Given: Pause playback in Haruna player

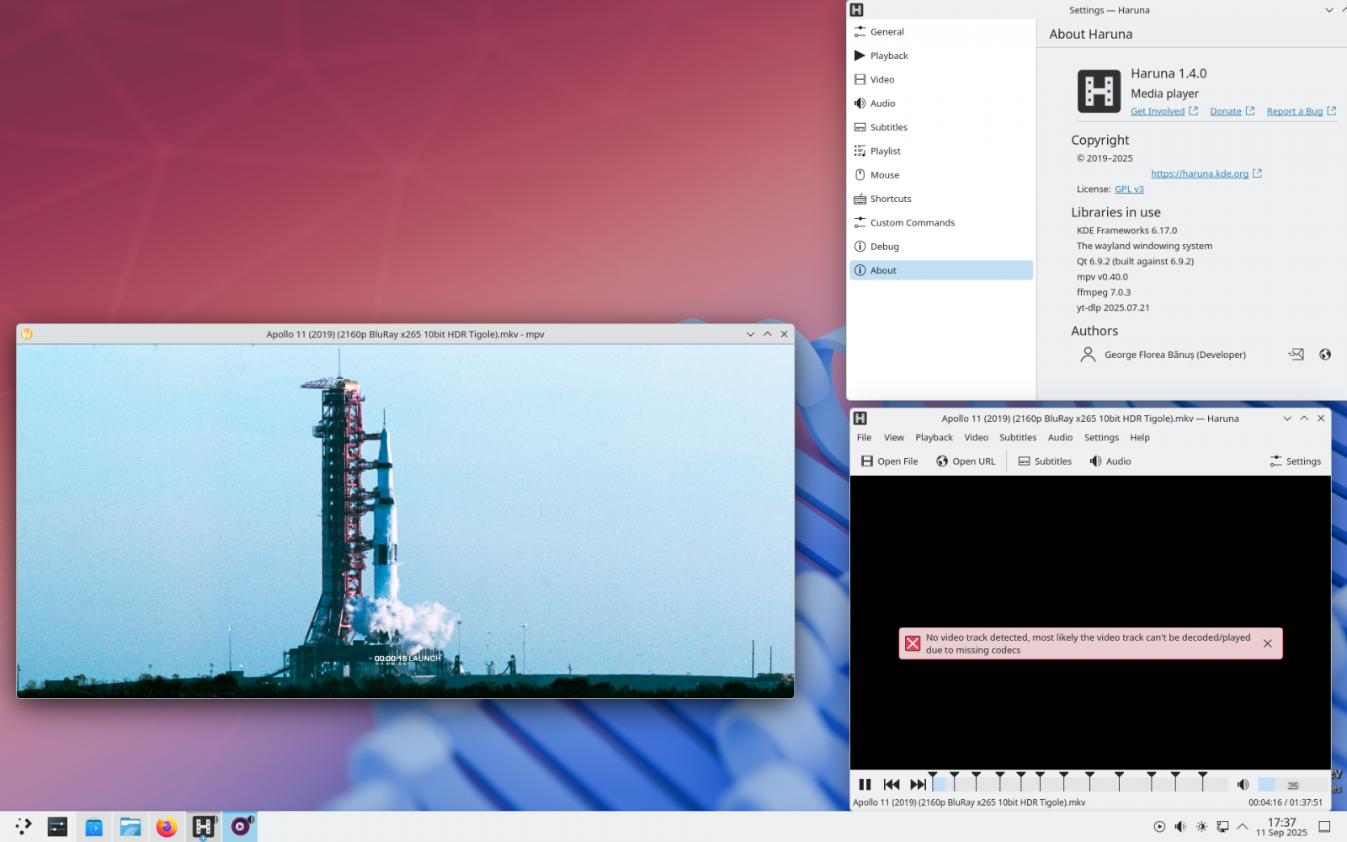Looking at the screenshot, I should (865, 785).
